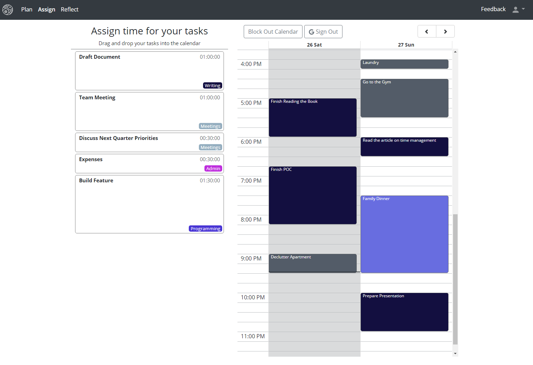Click the 27 Sun column header
The height and width of the screenshot is (365, 533).
pyautogui.click(x=406, y=45)
